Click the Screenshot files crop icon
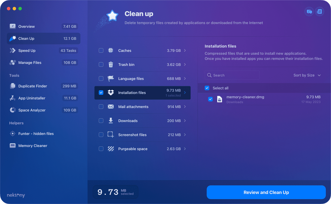This screenshot has width=331, height=204. click(111, 135)
